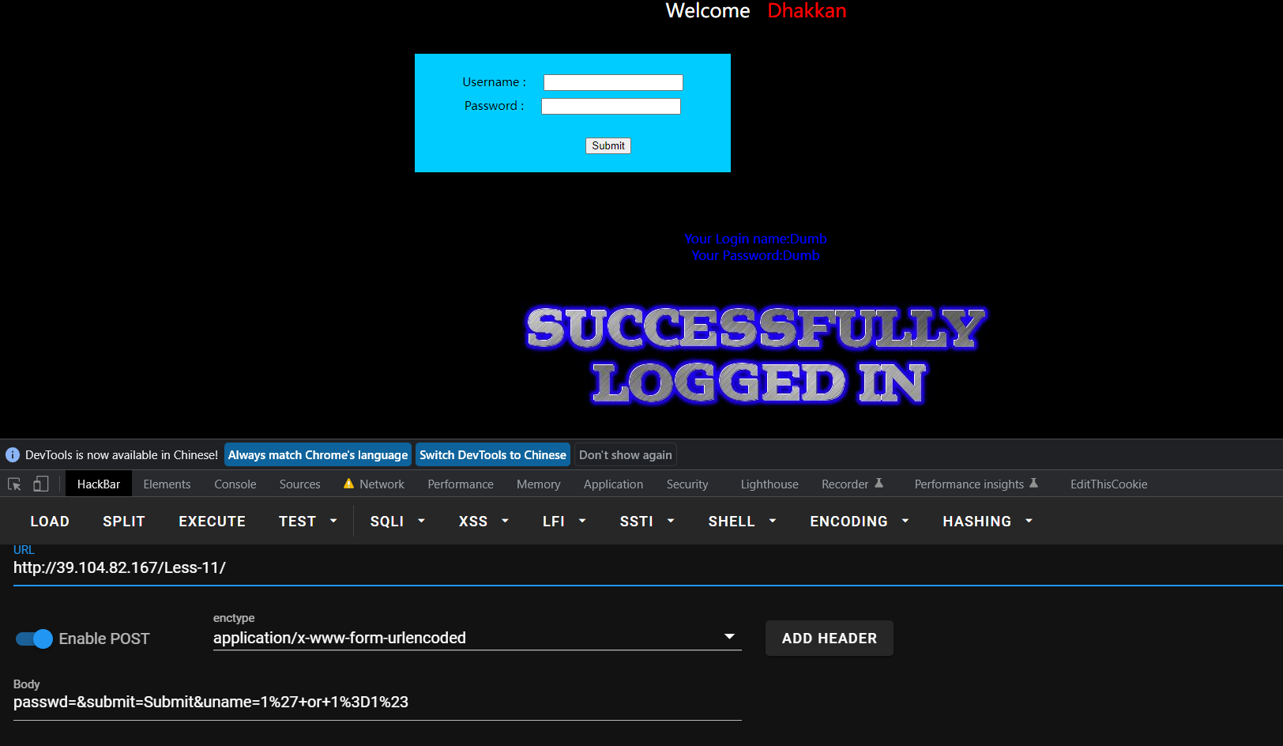The width and height of the screenshot is (1283, 746).
Task: Click the Performance insights flask icon
Action: click(1033, 484)
